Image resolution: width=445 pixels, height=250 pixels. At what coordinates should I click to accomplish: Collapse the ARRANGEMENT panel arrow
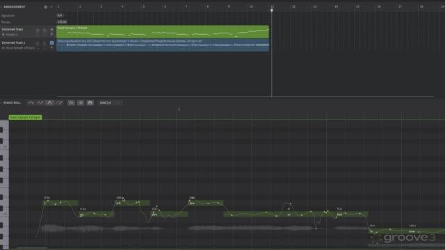1,7
